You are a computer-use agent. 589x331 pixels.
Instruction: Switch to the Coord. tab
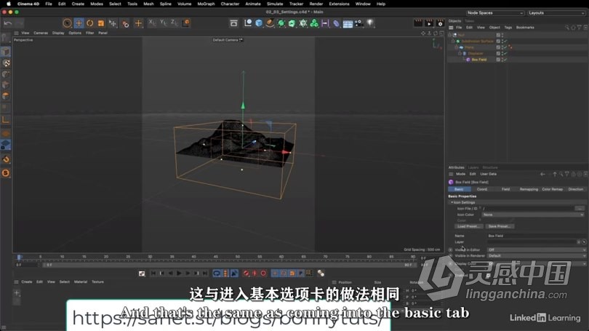[482, 189]
